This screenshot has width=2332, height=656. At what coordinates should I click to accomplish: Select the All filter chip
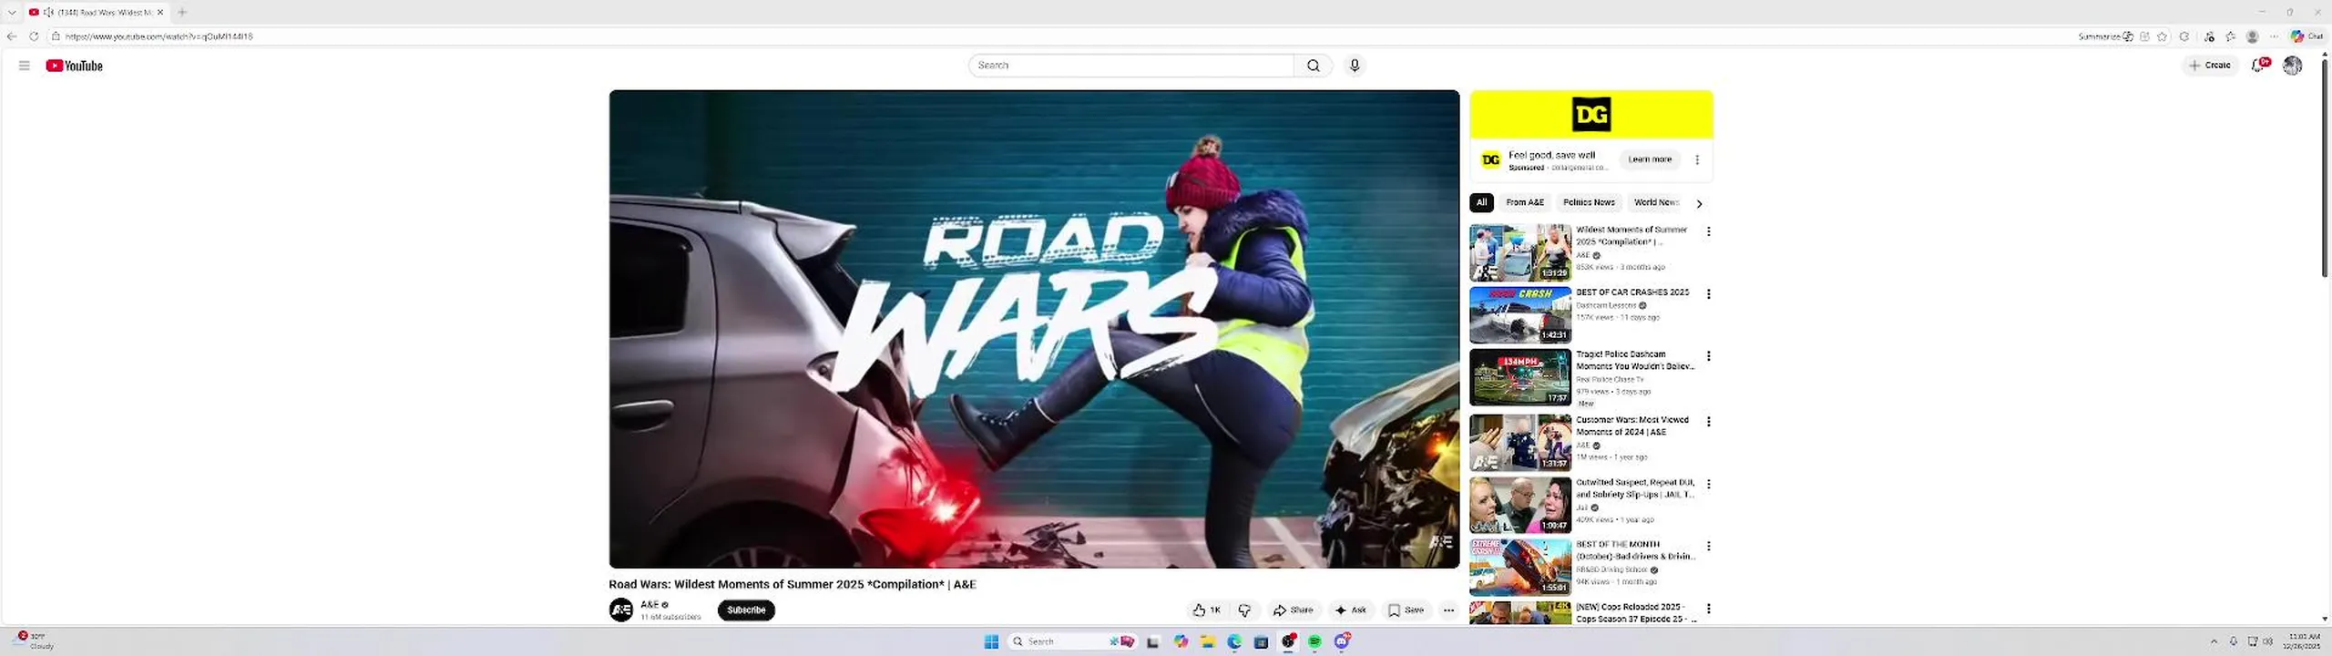[1481, 202]
